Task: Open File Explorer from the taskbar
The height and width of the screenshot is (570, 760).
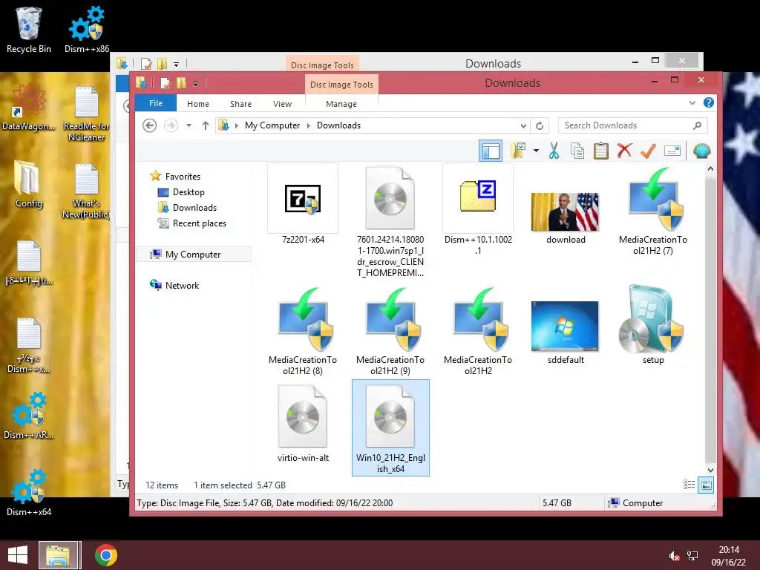Action: click(x=58, y=555)
